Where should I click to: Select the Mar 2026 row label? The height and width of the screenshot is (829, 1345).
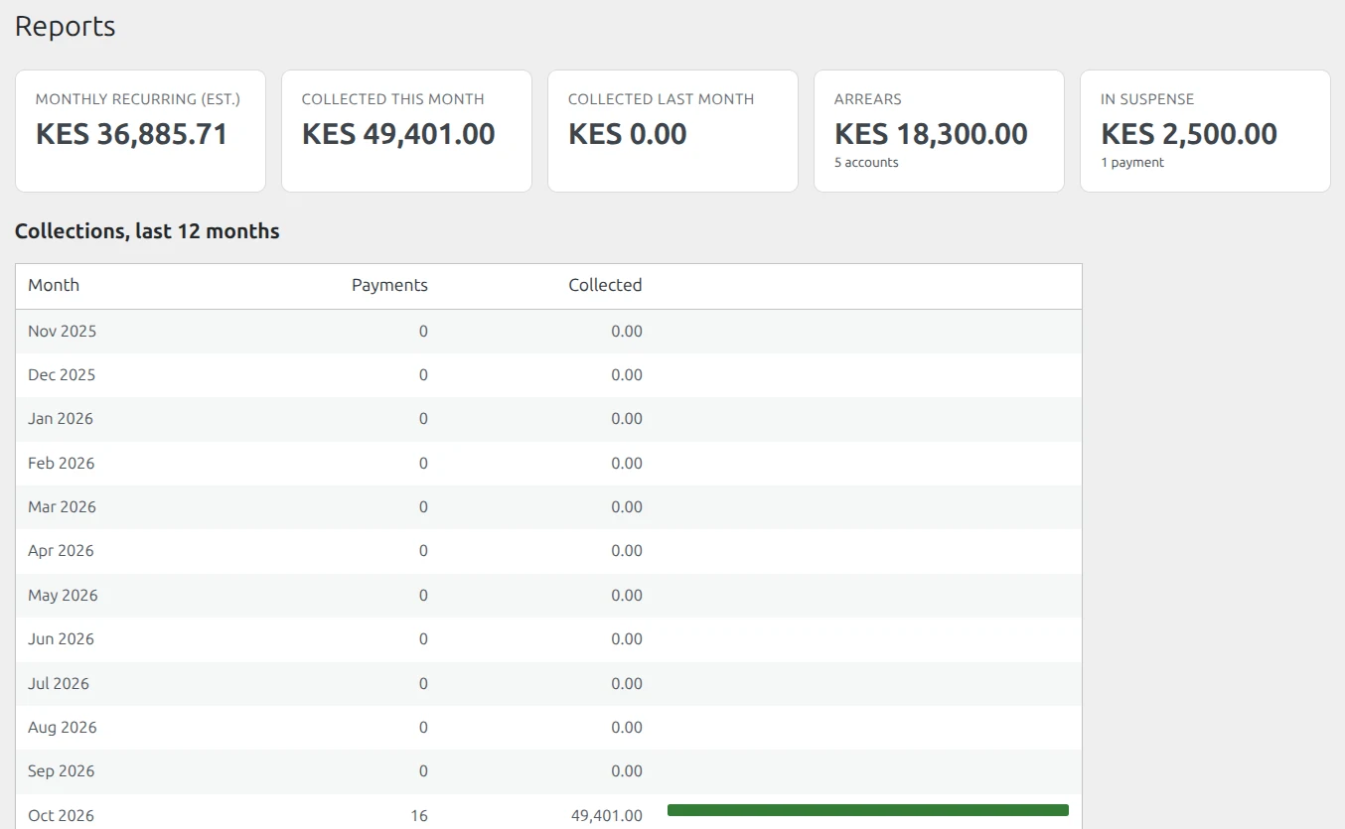62,507
